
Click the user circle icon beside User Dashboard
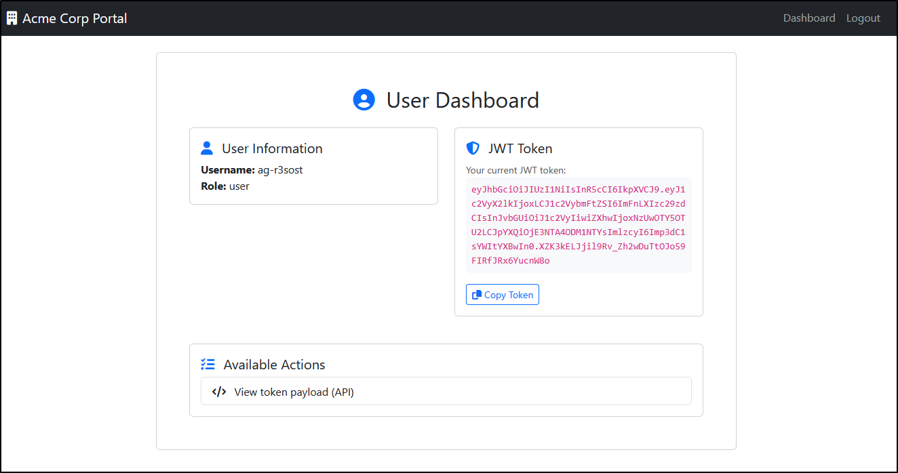tap(364, 100)
